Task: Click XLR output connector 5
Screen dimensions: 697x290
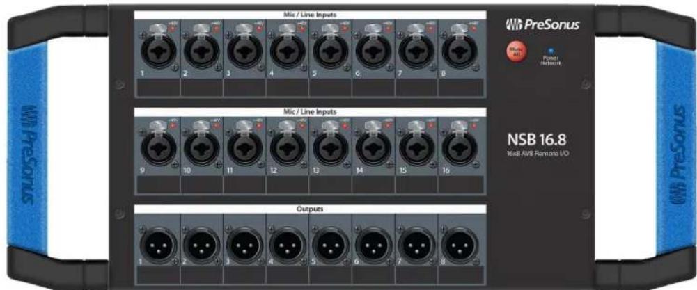Action: coord(331,245)
